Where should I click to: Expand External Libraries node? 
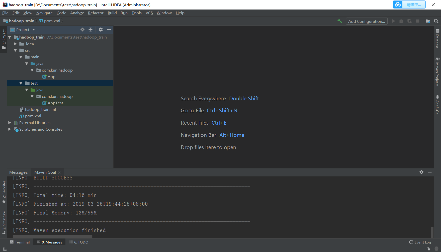point(10,123)
